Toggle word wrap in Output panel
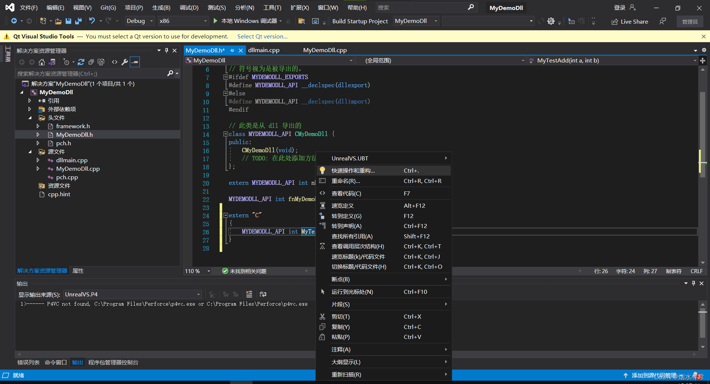 (x=263, y=294)
